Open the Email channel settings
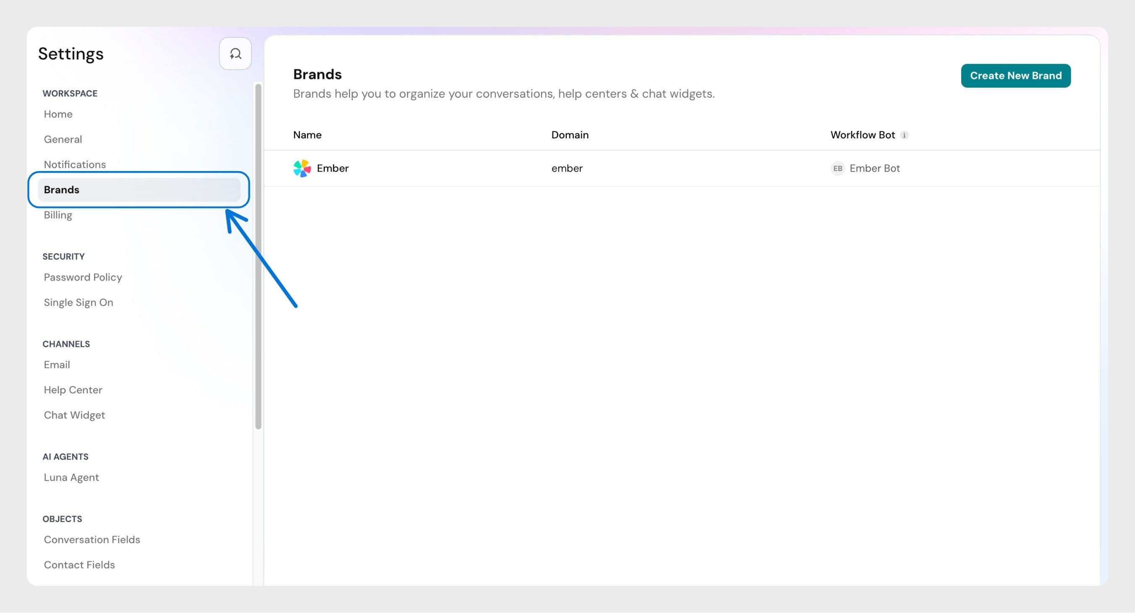The height and width of the screenshot is (613, 1135). 57,365
